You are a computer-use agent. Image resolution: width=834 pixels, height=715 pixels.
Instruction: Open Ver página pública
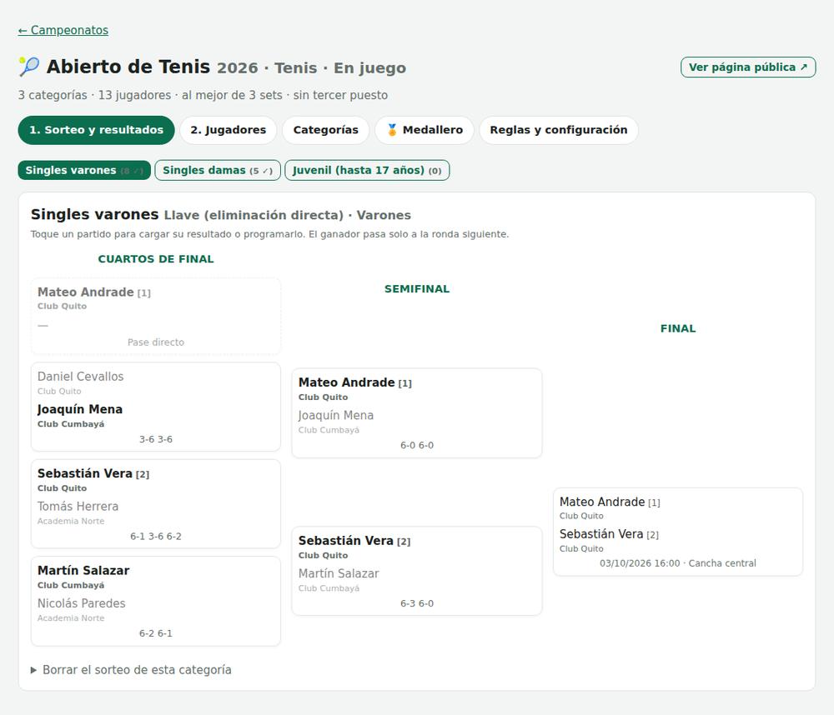748,67
